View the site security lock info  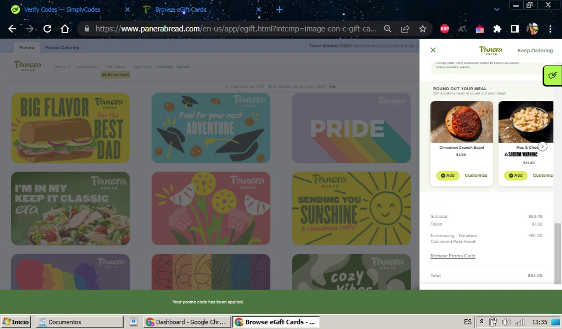tap(87, 29)
